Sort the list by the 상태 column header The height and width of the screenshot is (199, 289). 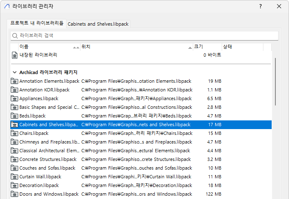243,47
